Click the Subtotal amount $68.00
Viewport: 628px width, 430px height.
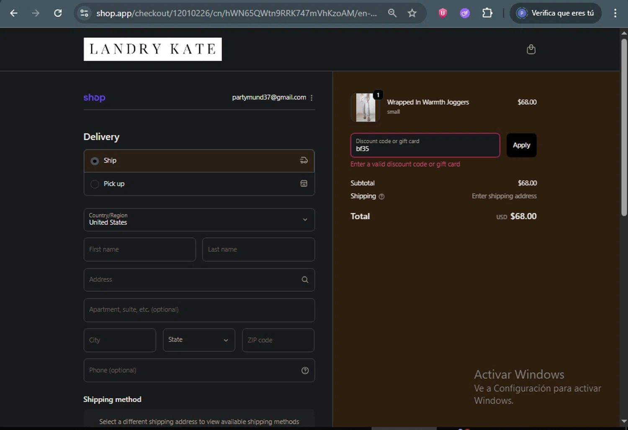click(x=527, y=183)
